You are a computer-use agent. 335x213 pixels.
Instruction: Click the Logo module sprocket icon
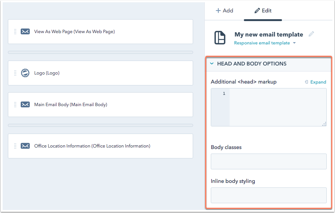point(25,73)
